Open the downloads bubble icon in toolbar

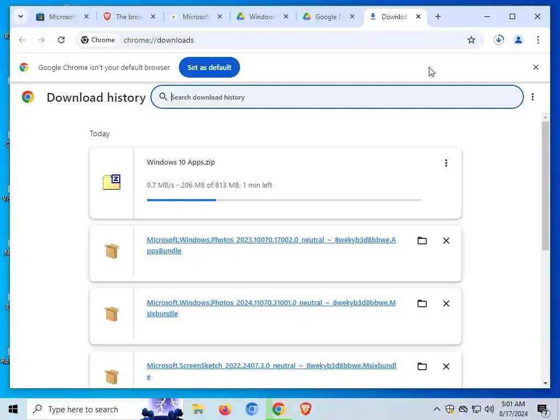[x=499, y=40]
